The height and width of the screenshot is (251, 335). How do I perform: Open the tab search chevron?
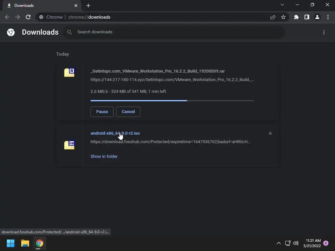282,5
